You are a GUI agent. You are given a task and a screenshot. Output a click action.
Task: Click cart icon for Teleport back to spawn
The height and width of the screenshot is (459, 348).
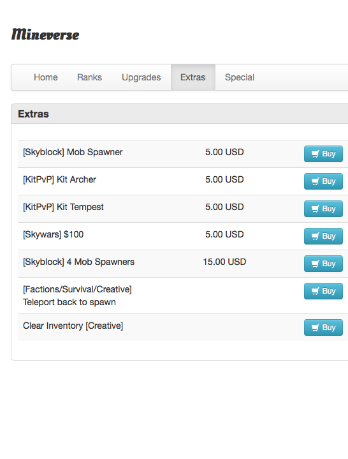pyautogui.click(x=315, y=291)
